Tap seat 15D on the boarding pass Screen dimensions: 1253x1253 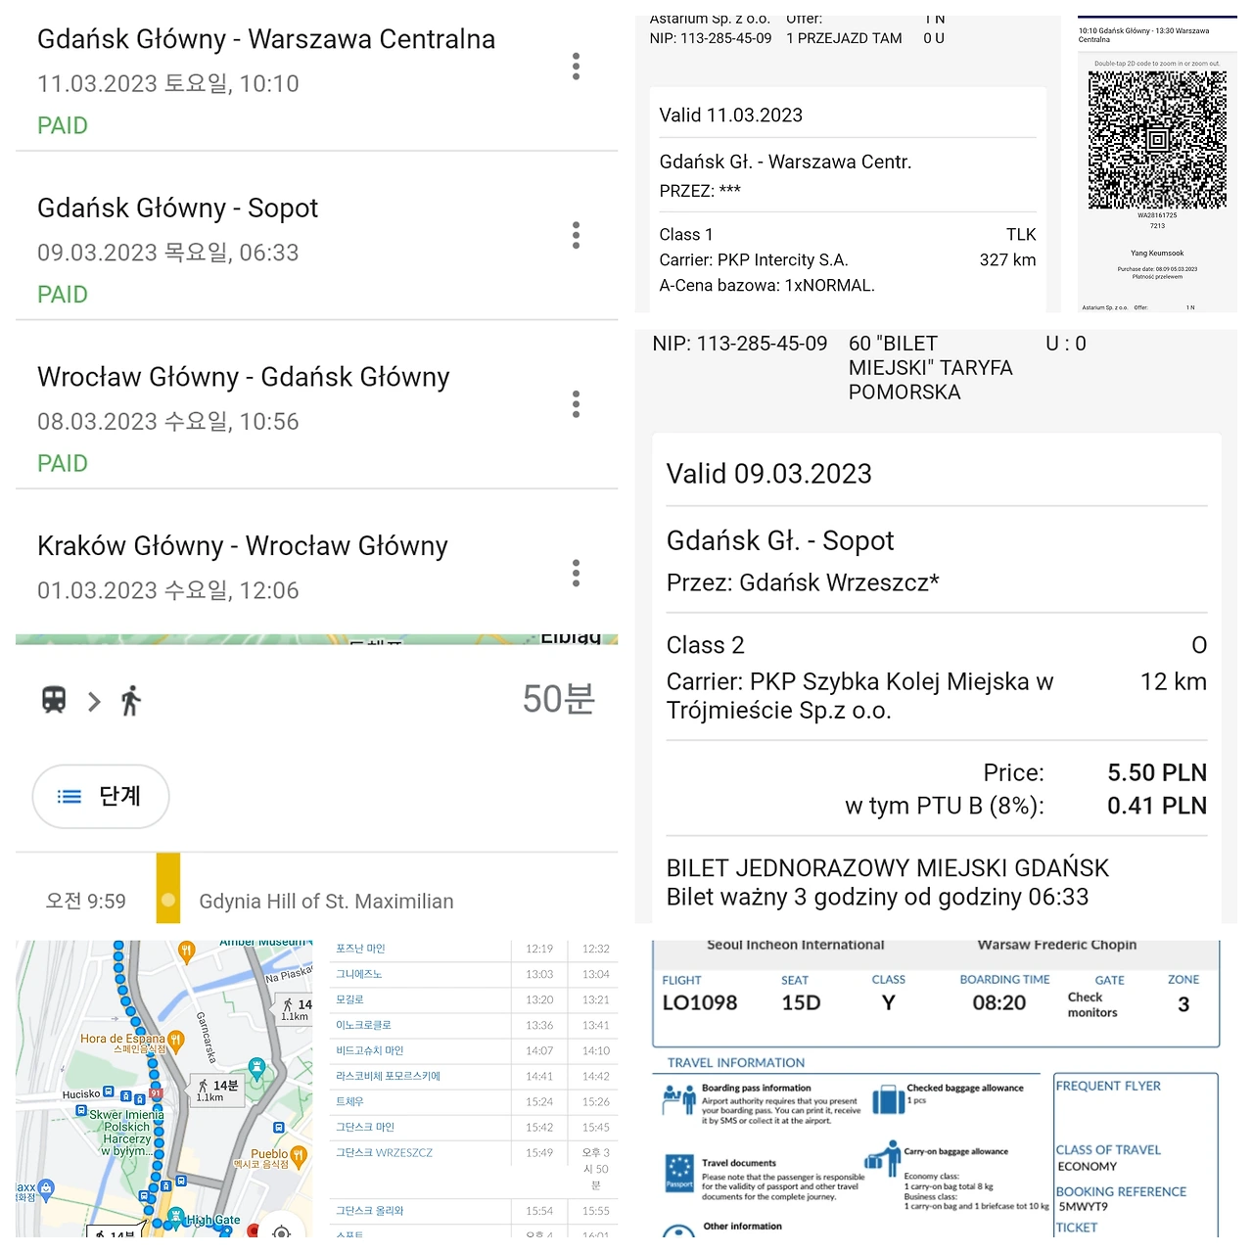coord(801,1002)
